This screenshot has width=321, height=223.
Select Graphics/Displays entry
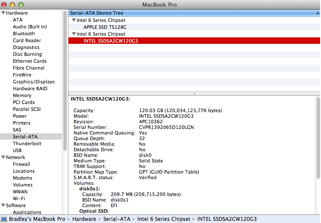pyautogui.click(x=34, y=82)
